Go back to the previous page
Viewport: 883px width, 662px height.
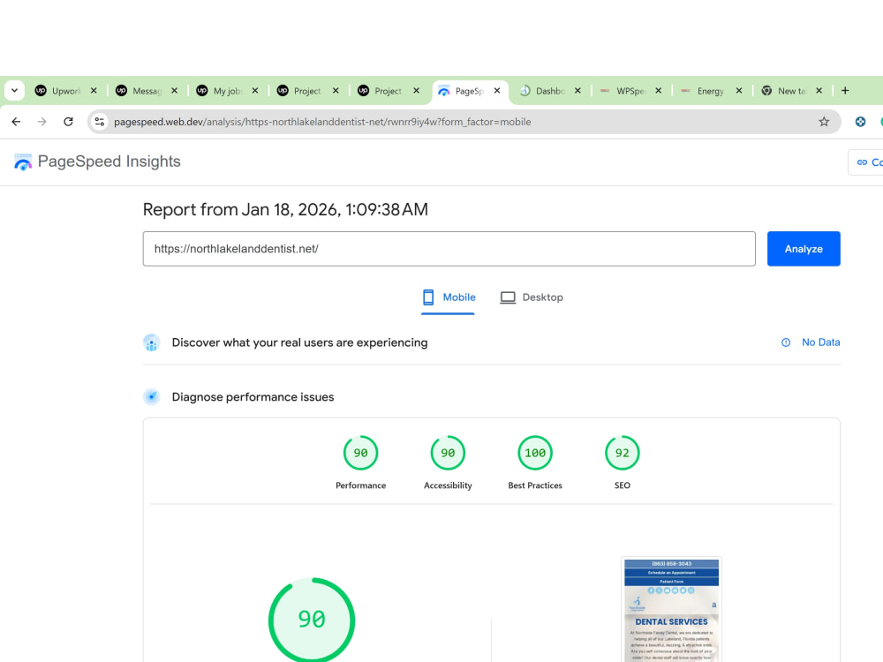[x=16, y=122]
